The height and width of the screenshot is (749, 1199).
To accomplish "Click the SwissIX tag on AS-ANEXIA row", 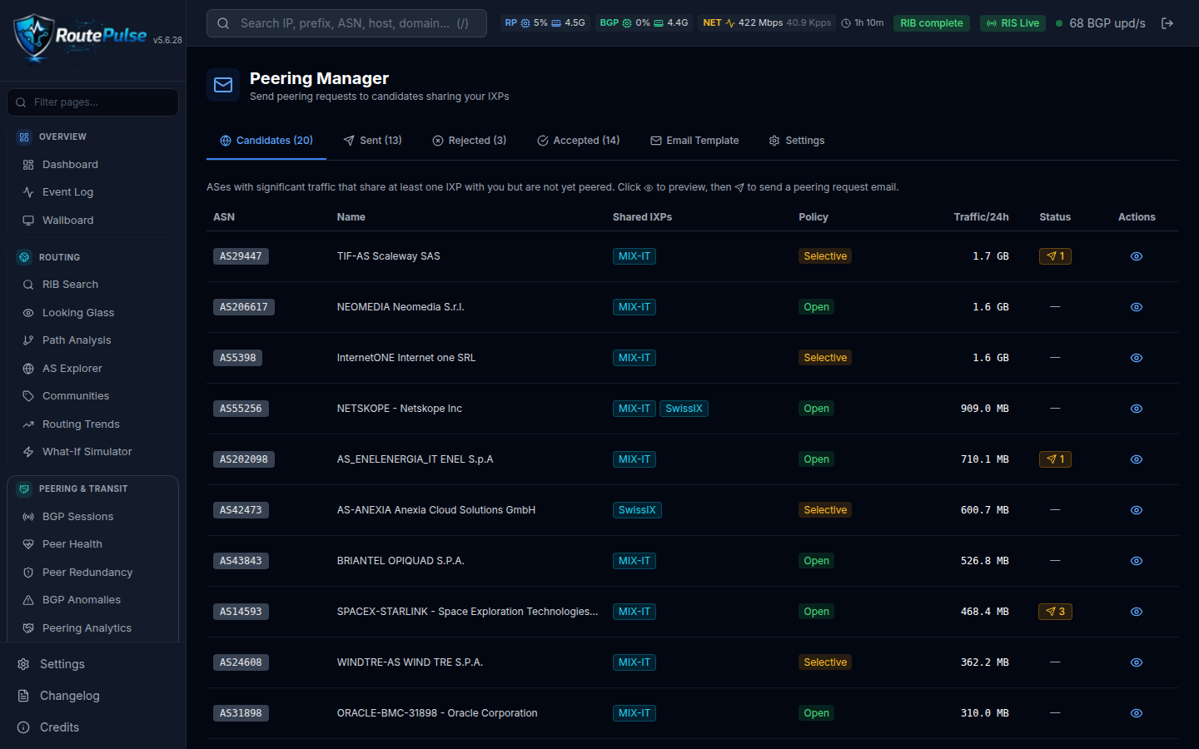I will click(637, 510).
